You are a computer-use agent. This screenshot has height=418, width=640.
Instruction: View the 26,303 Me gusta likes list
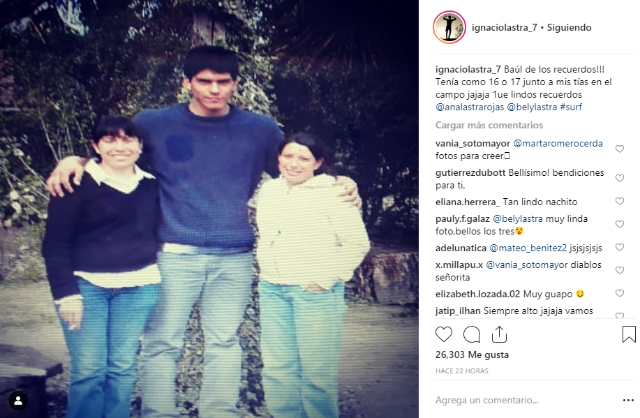coord(472,354)
